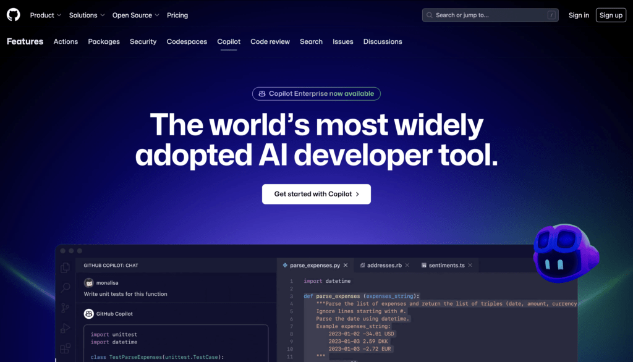Open the Extensions icon in the editor sidebar
Image resolution: width=633 pixels, height=362 pixels.
66,348
